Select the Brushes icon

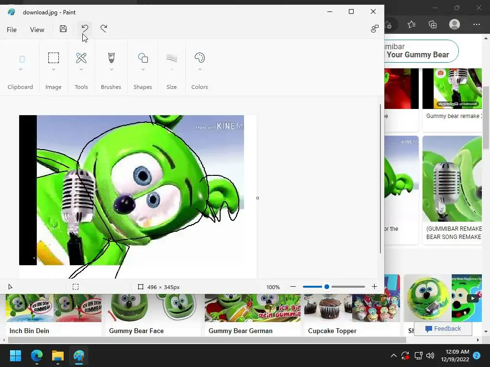(111, 58)
